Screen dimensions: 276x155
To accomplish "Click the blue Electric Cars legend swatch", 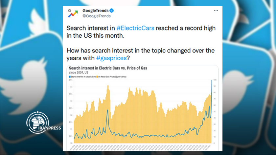I will coord(70,77).
